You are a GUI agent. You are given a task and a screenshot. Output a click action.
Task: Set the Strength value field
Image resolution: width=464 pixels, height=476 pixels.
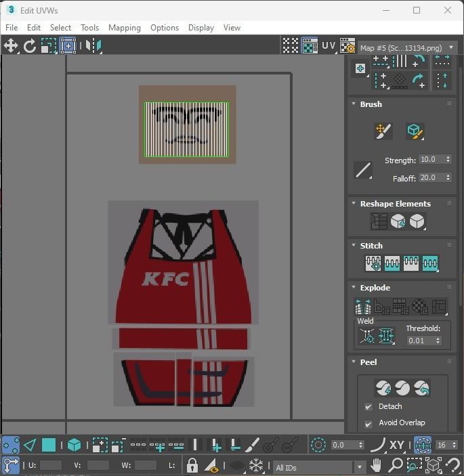click(431, 159)
